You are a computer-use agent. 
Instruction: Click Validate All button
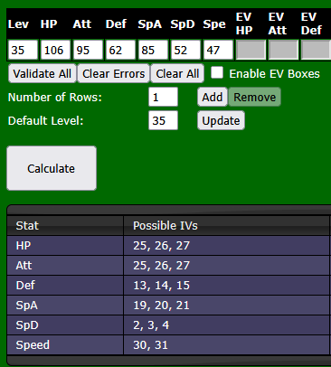tap(43, 73)
